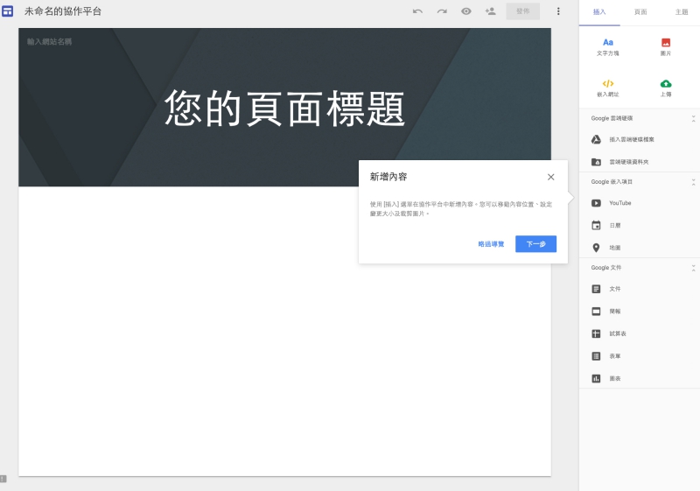This screenshot has width=700, height=491.
Task: Click the undo arrow icon
Action: coord(417,11)
